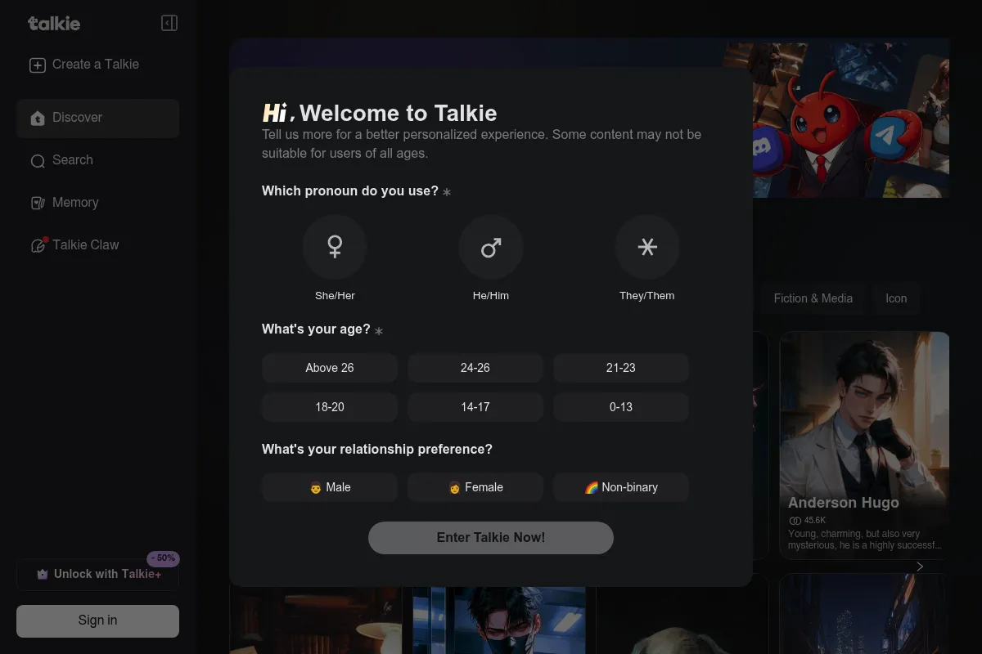
Task: Click the 'Welcome to Talkie' heading
Action: tap(399, 113)
